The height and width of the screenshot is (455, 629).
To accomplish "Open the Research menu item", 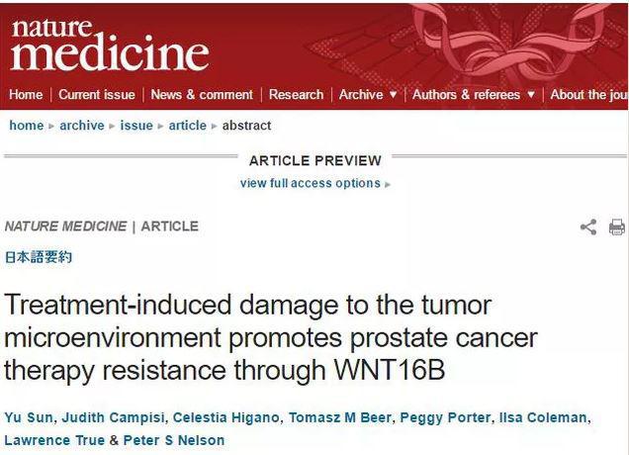I will [296, 95].
